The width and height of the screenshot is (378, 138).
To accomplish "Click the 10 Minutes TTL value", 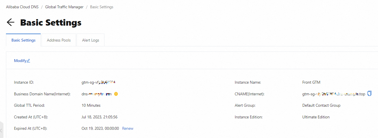I will coord(91,105).
